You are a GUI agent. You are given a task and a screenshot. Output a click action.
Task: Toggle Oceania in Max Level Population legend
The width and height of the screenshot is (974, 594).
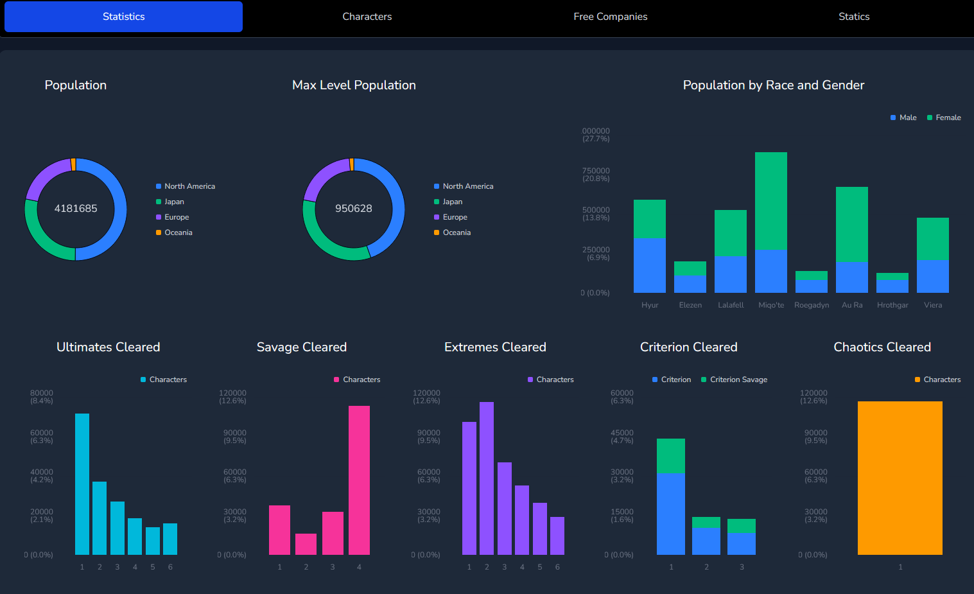(x=452, y=232)
